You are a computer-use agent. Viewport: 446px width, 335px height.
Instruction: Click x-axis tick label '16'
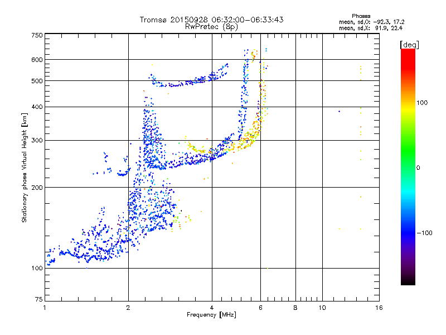[x=379, y=308]
